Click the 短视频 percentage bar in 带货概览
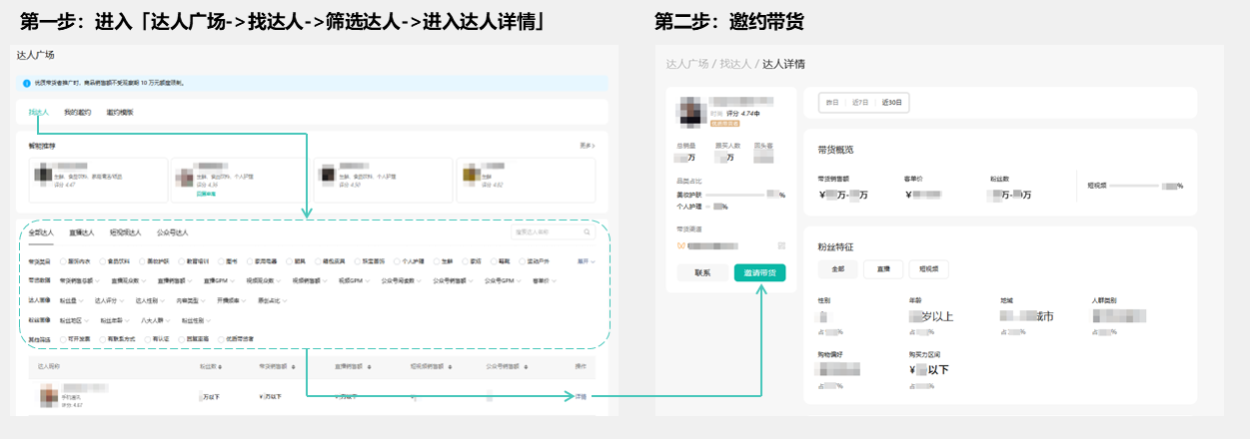 tap(1136, 186)
